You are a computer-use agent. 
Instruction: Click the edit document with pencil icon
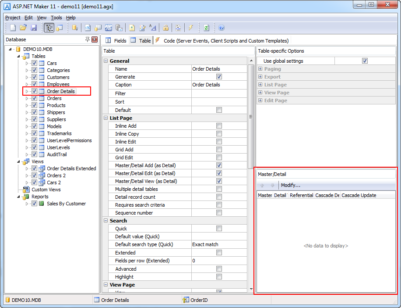coord(142,28)
